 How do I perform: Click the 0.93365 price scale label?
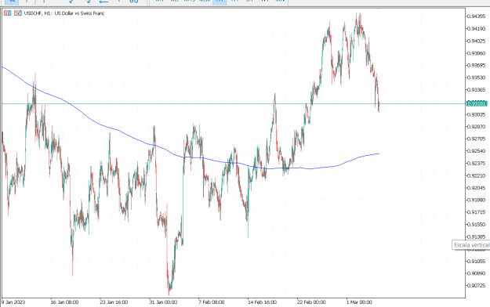[477, 90]
